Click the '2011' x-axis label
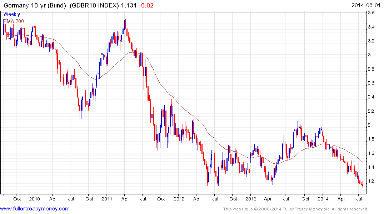Viewport: 384px width, 214px height. click(x=106, y=199)
